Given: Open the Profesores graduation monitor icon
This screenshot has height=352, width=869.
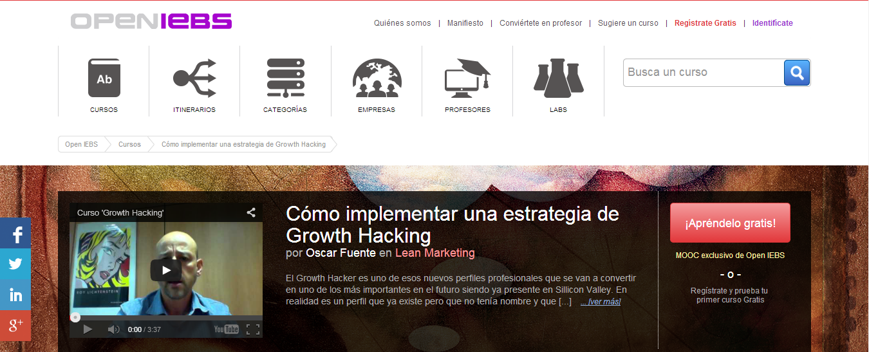Looking at the screenshot, I should point(467,78).
